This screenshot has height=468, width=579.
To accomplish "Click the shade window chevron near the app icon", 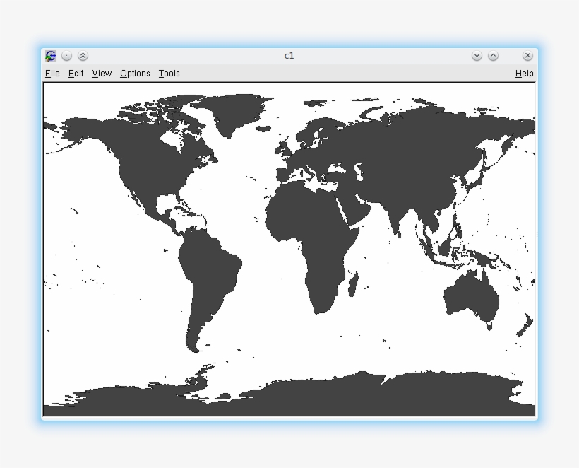I will [82, 55].
